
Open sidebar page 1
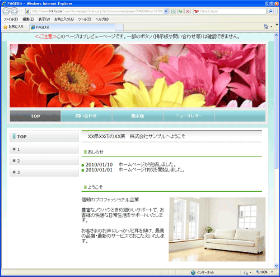44,149
